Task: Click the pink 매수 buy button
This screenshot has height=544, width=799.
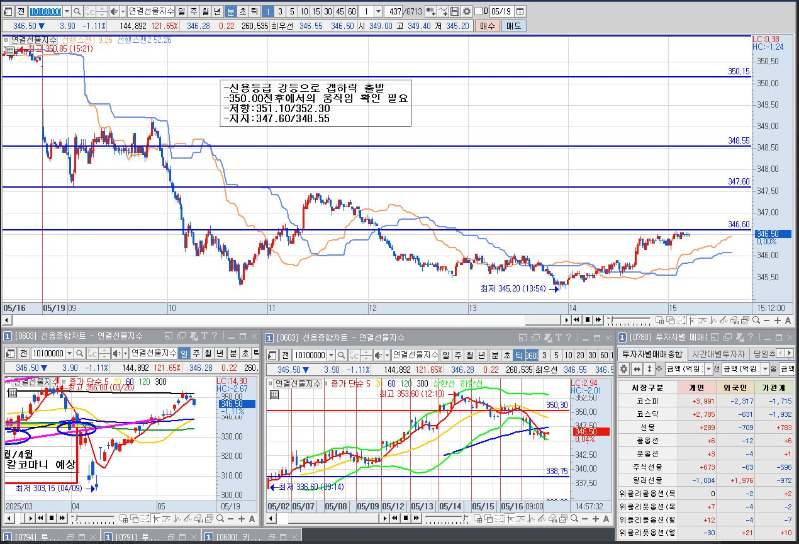Action: [x=487, y=26]
